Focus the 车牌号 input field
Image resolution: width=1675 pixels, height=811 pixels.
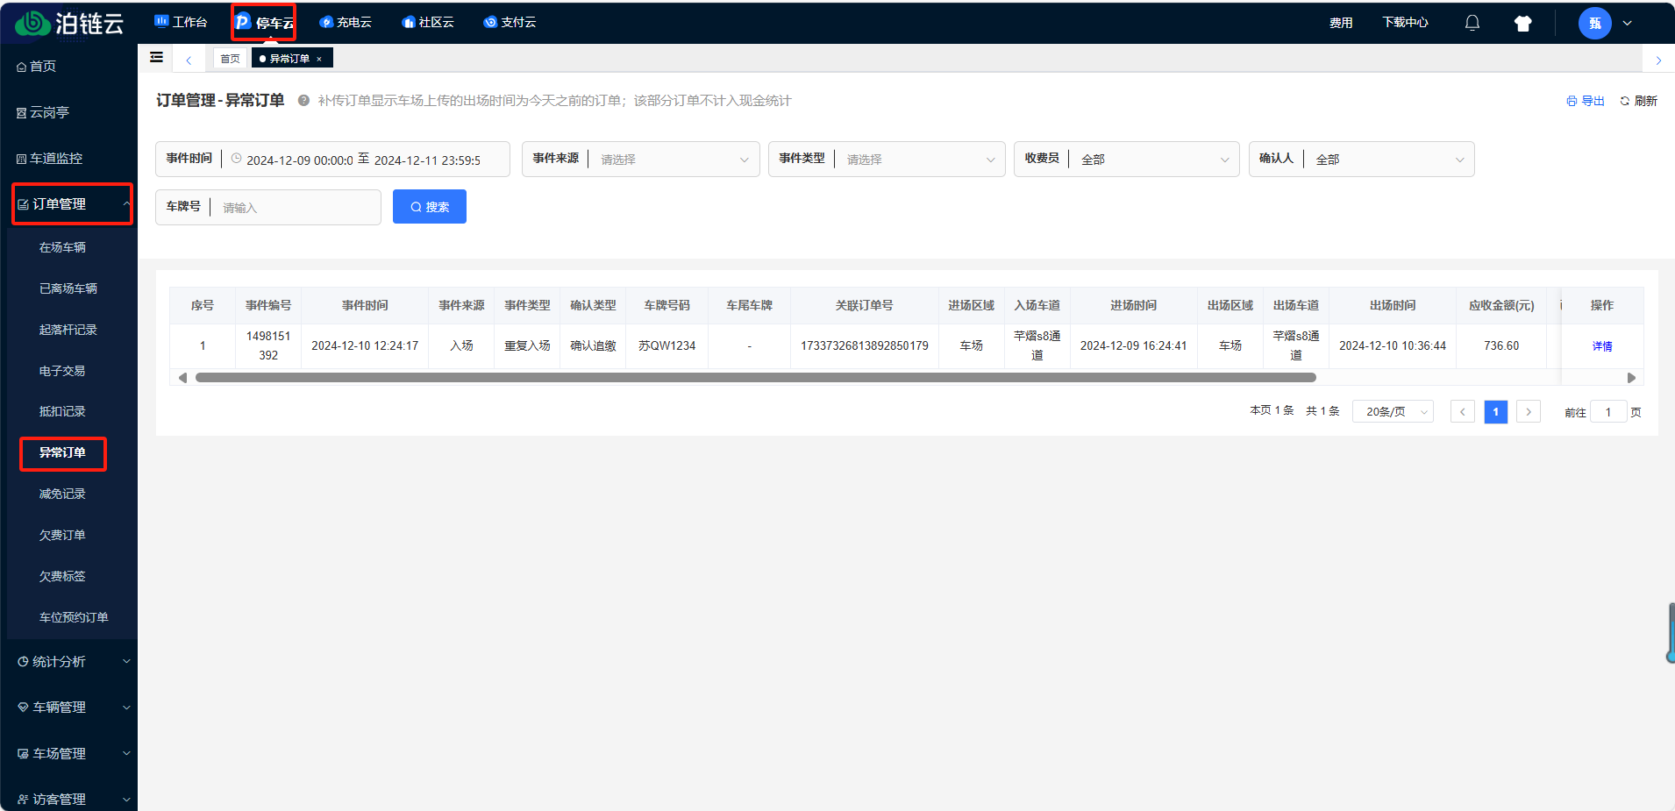click(x=268, y=207)
